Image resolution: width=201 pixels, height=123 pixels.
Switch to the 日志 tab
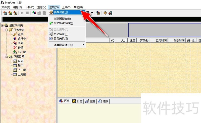point(77,101)
